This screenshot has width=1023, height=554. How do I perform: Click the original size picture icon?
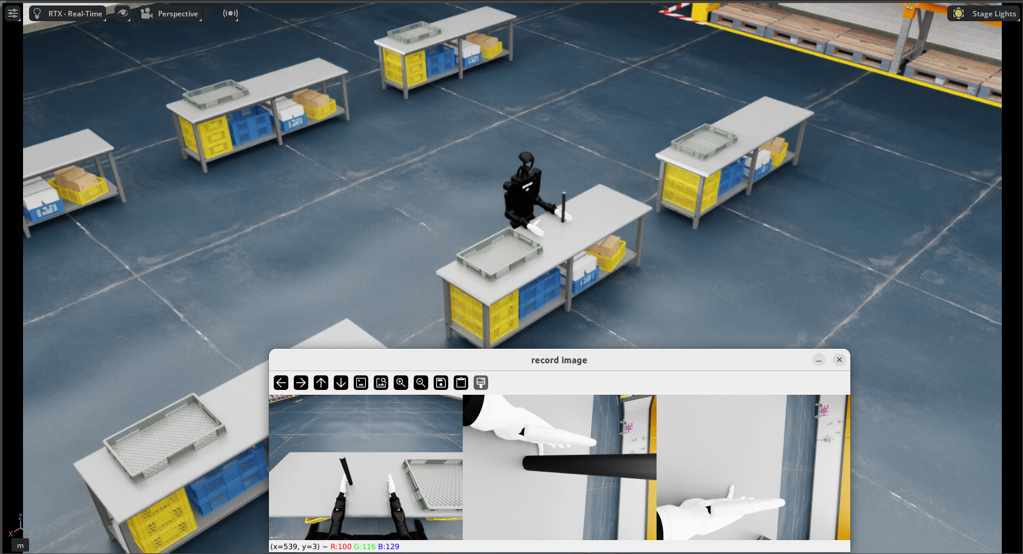[x=361, y=383]
